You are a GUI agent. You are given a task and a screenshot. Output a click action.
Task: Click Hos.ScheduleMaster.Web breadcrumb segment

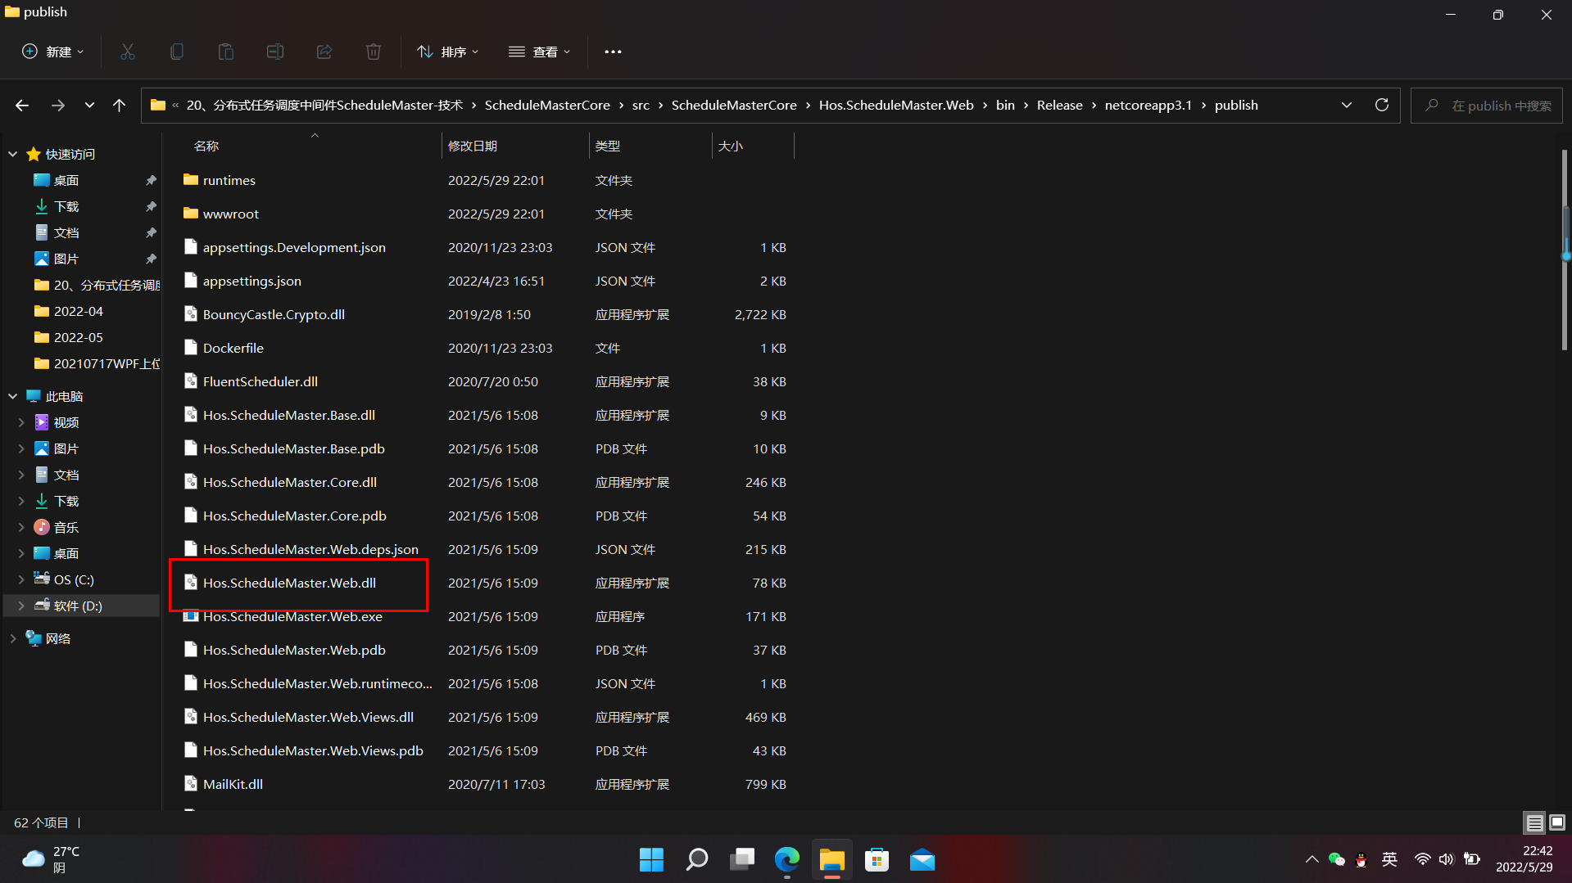point(896,105)
